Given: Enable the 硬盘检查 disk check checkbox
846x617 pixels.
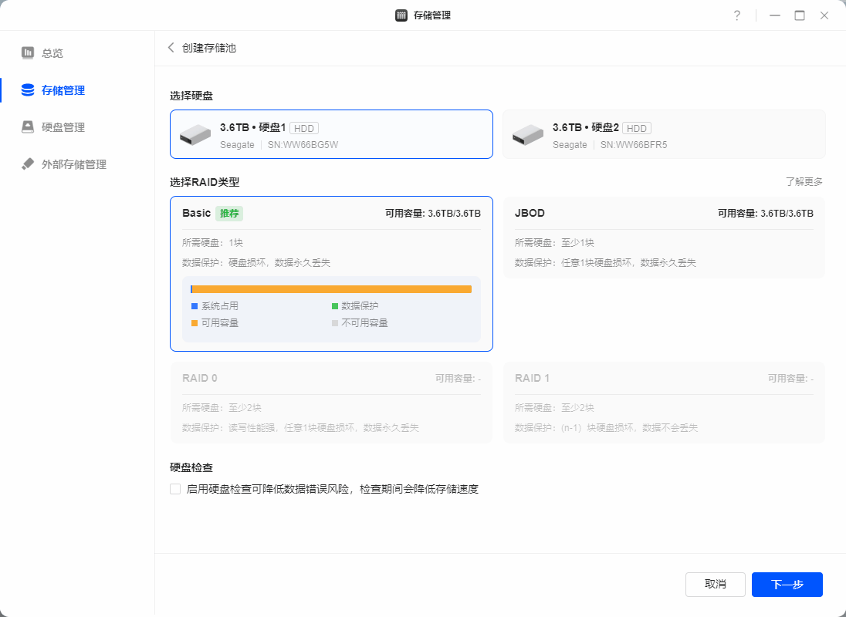Looking at the screenshot, I should (175, 489).
